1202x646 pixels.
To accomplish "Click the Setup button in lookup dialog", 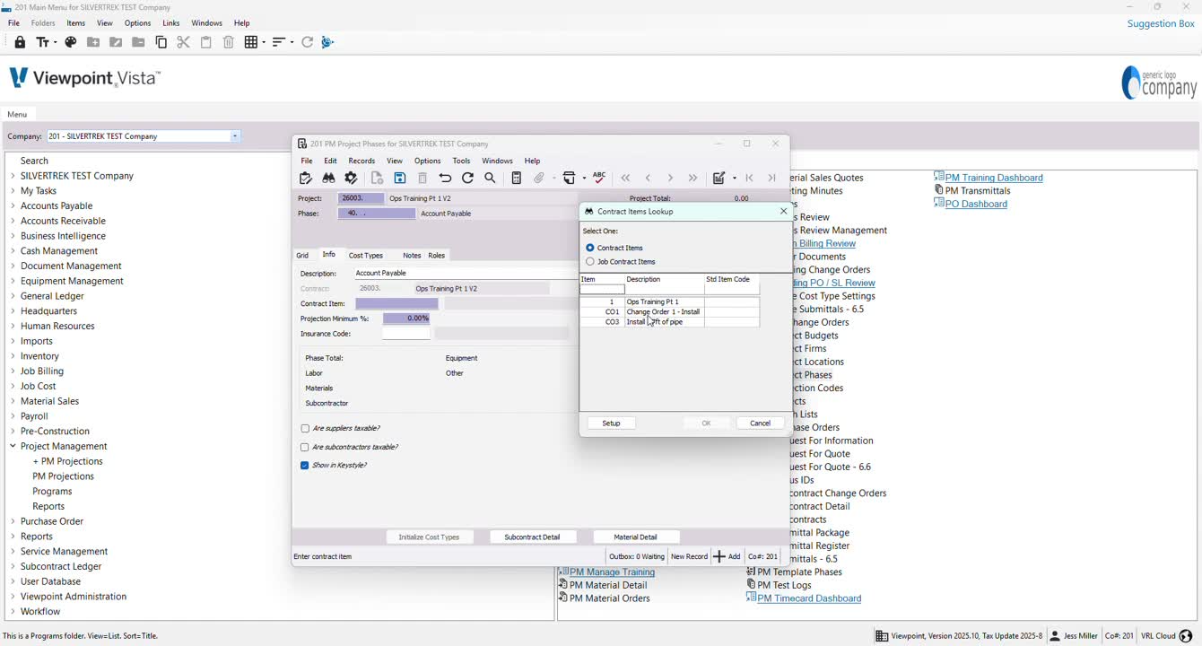I will (x=612, y=423).
